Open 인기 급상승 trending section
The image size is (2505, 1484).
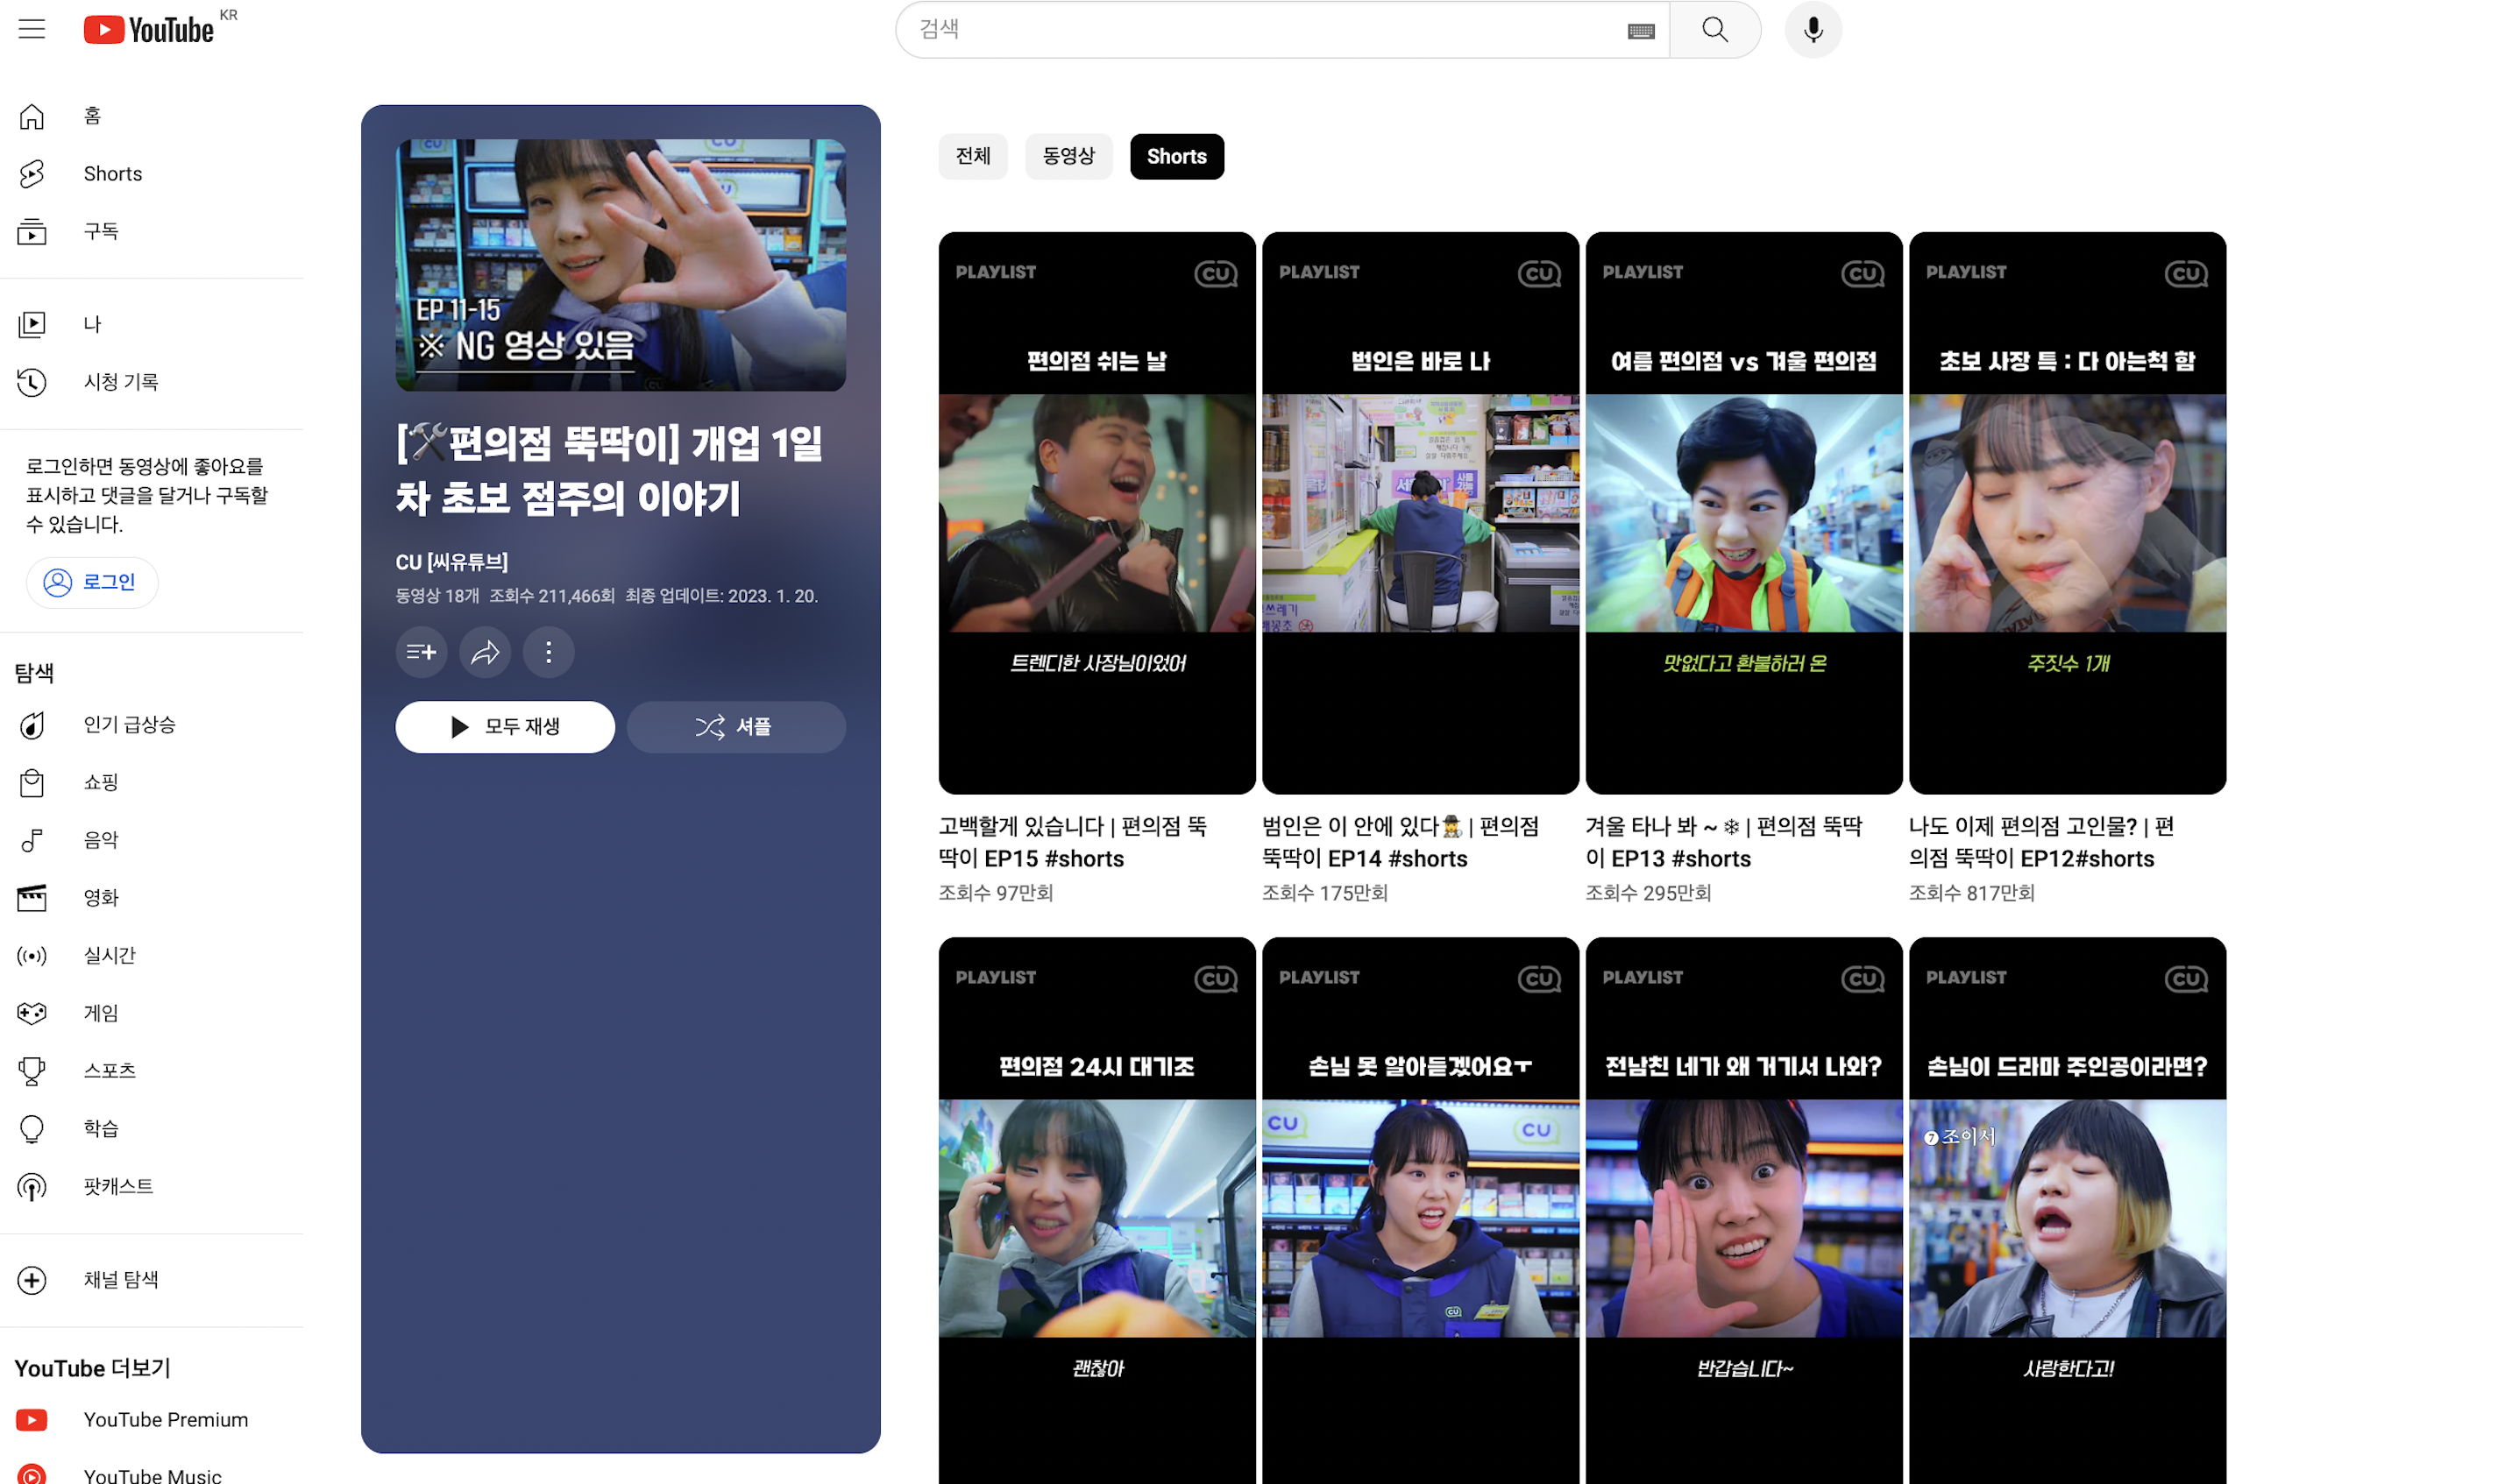[x=128, y=724]
